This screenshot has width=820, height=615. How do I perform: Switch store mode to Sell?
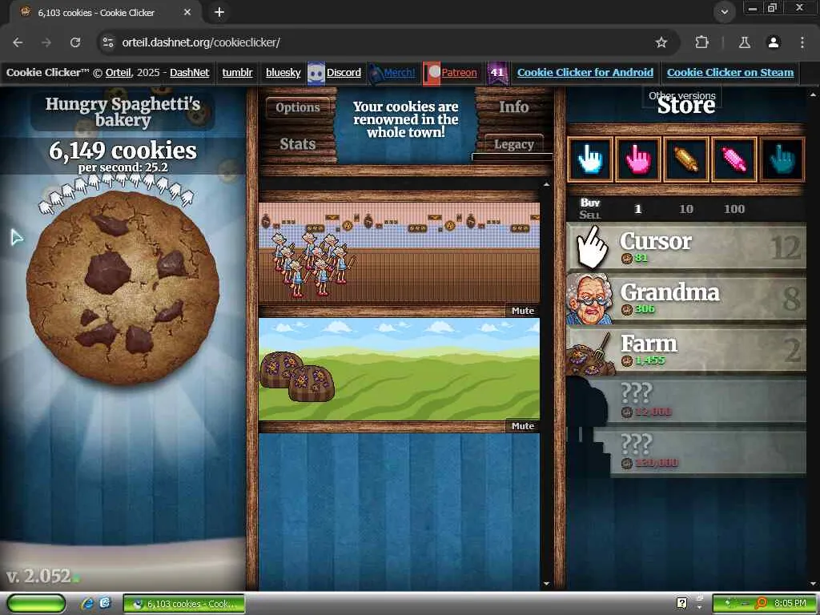pyautogui.click(x=590, y=215)
